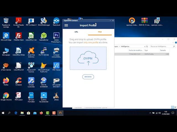Screen dimensions: 177x132
Task: Select LibreOffice 6.0 desktop icon
Action: (19, 67)
